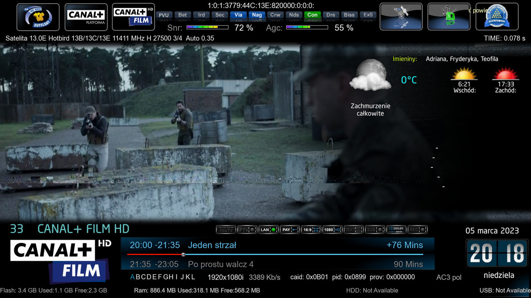Click the blue ribbon badge icon
Screen dimensions: 531x298
pyautogui.click(x=497, y=17)
